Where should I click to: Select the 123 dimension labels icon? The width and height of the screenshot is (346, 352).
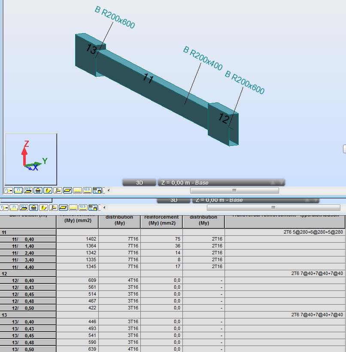click(x=87, y=190)
